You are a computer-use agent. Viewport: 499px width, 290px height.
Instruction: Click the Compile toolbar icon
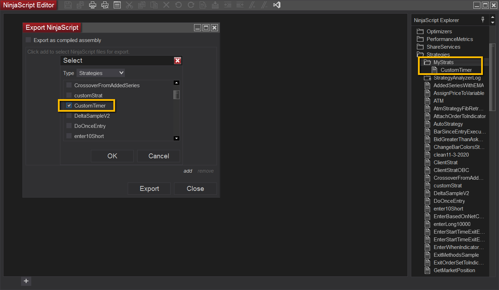tap(215, 5)
